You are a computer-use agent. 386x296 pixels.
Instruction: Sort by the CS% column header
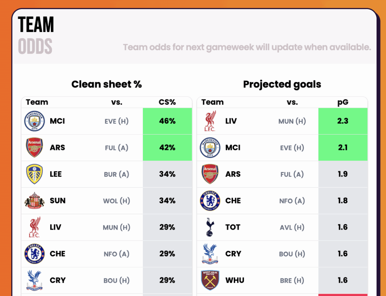(x=167, y=102)
